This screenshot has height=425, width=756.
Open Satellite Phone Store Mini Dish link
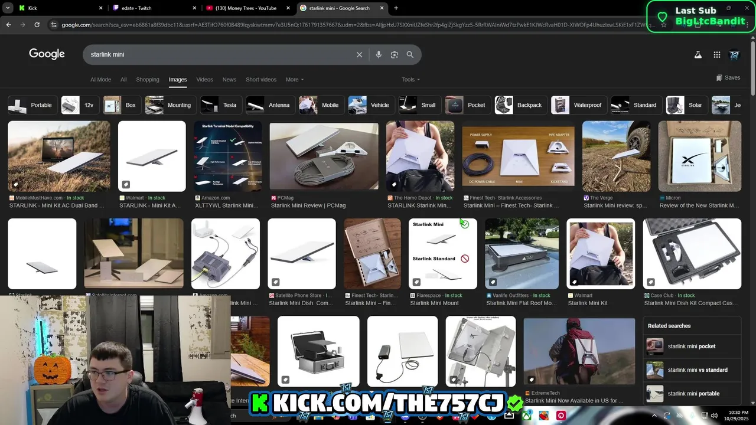(x=301, y=299)
